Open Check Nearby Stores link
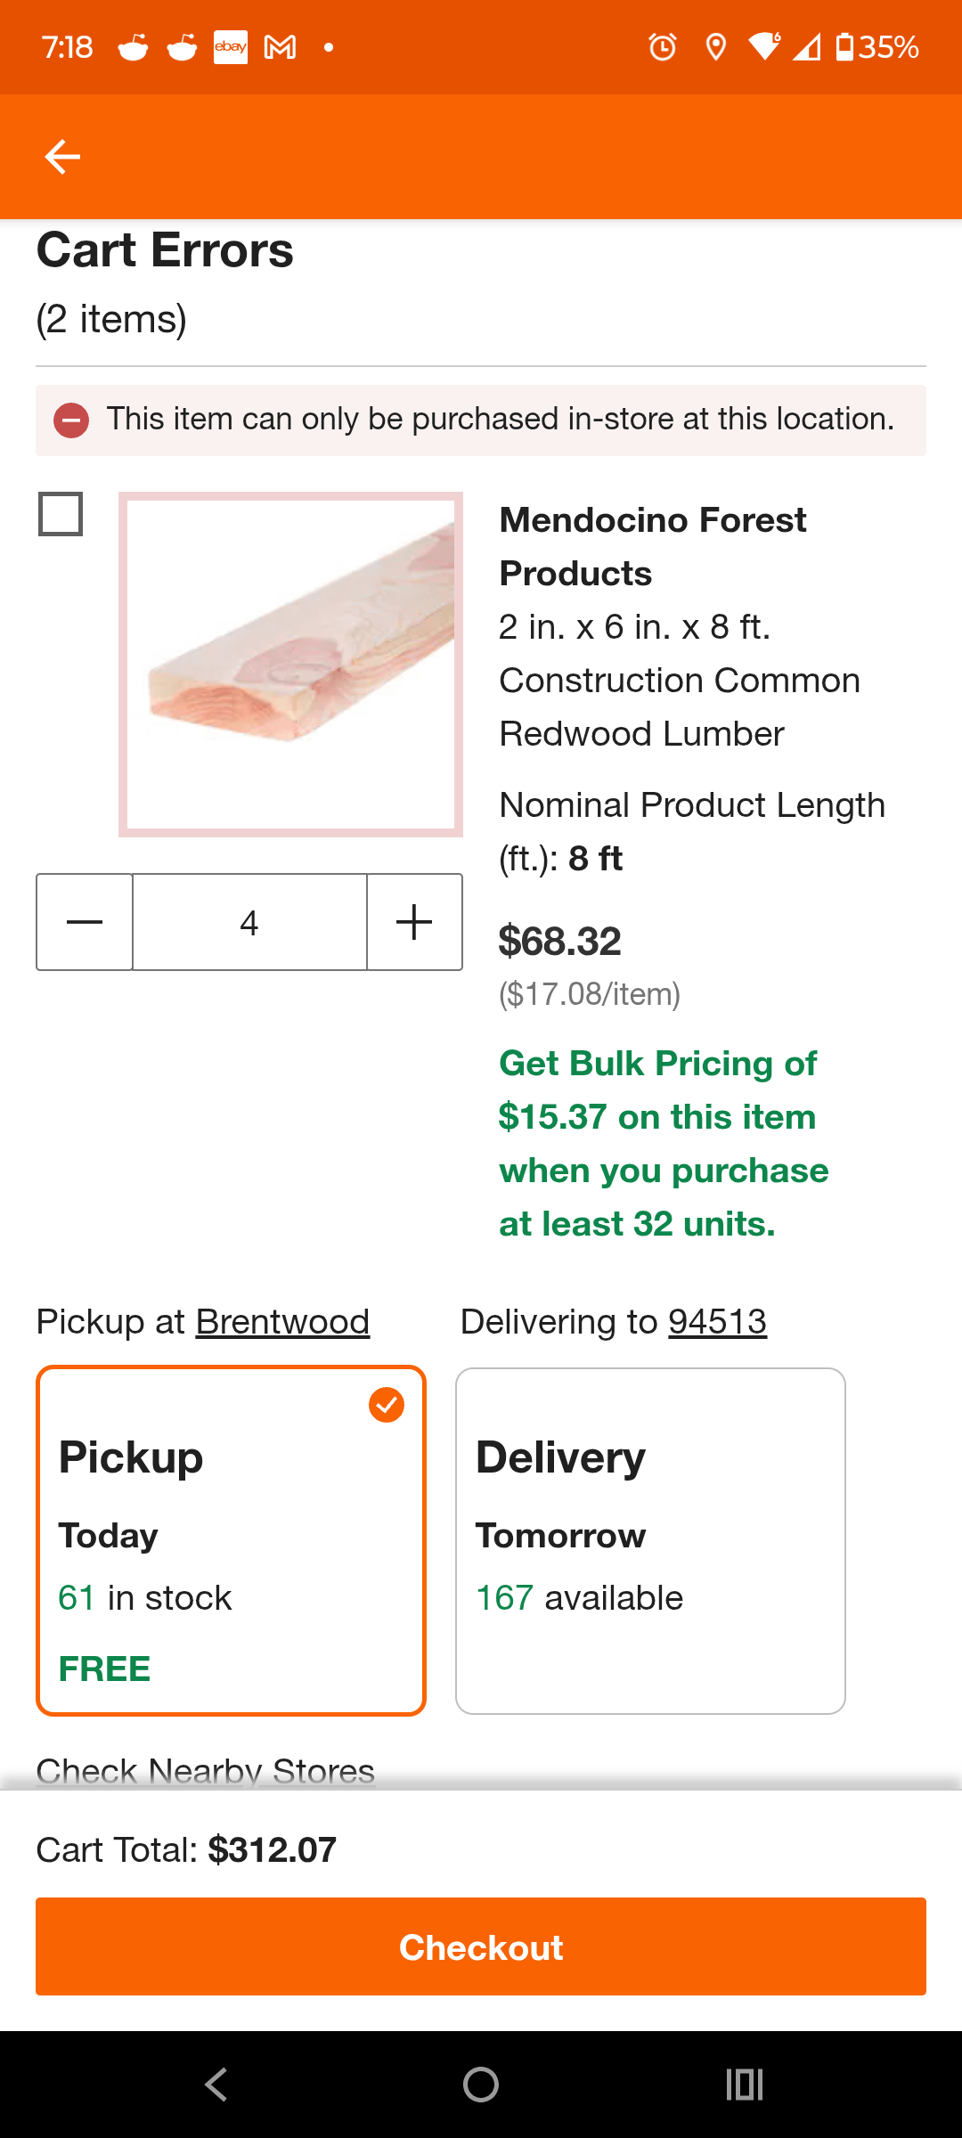Image resolution: width=962 pixels, height=2138 pixels. (x=205, y=1771)
